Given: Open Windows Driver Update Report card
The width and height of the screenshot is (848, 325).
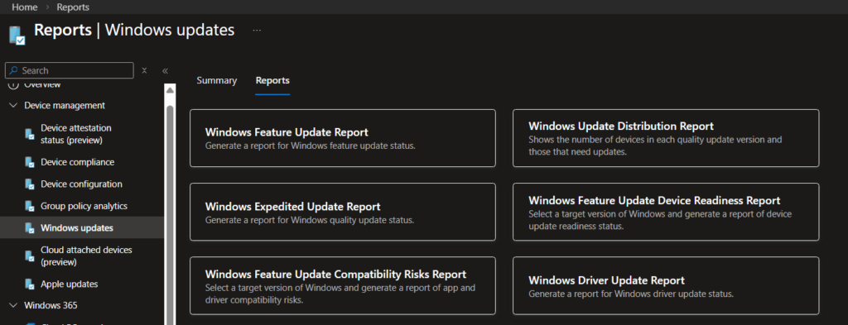Looking at the screenshot, I should [666, 285].
